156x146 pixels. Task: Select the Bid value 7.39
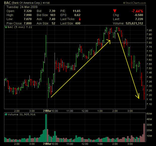52,11
